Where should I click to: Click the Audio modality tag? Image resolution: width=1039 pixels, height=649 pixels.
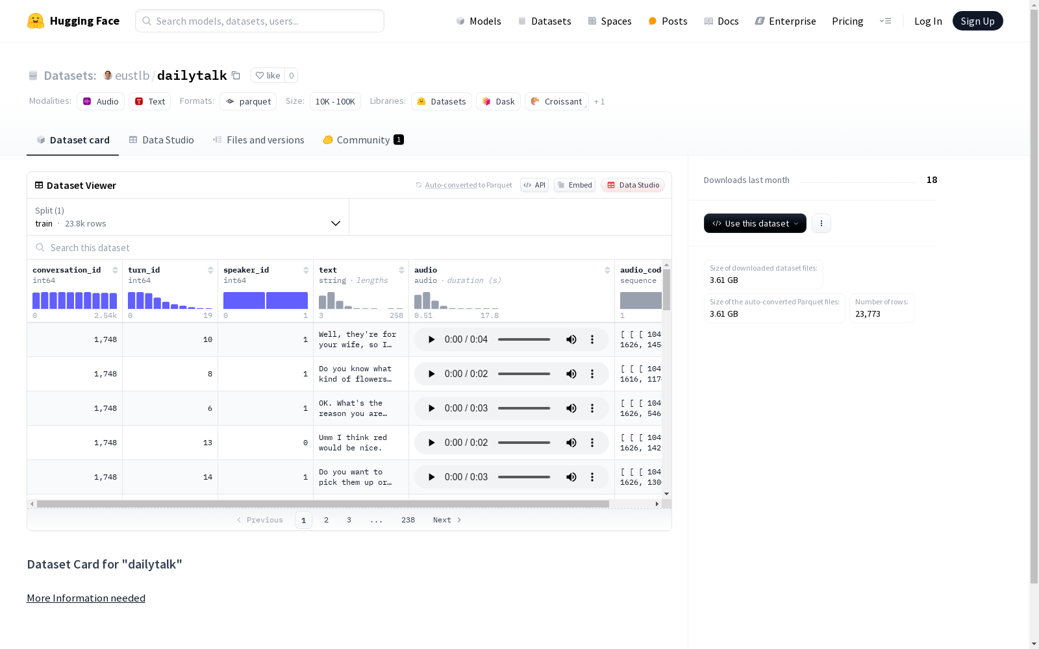[x=101, y=101]
